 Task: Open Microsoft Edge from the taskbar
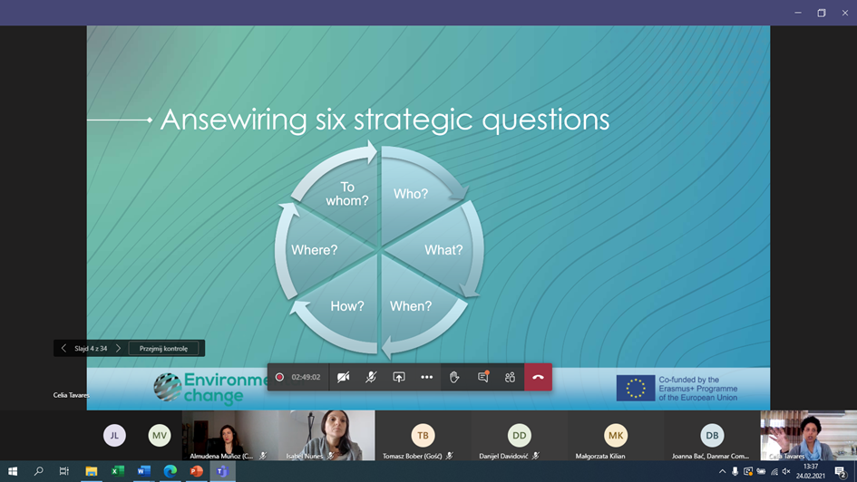(170, 471)
